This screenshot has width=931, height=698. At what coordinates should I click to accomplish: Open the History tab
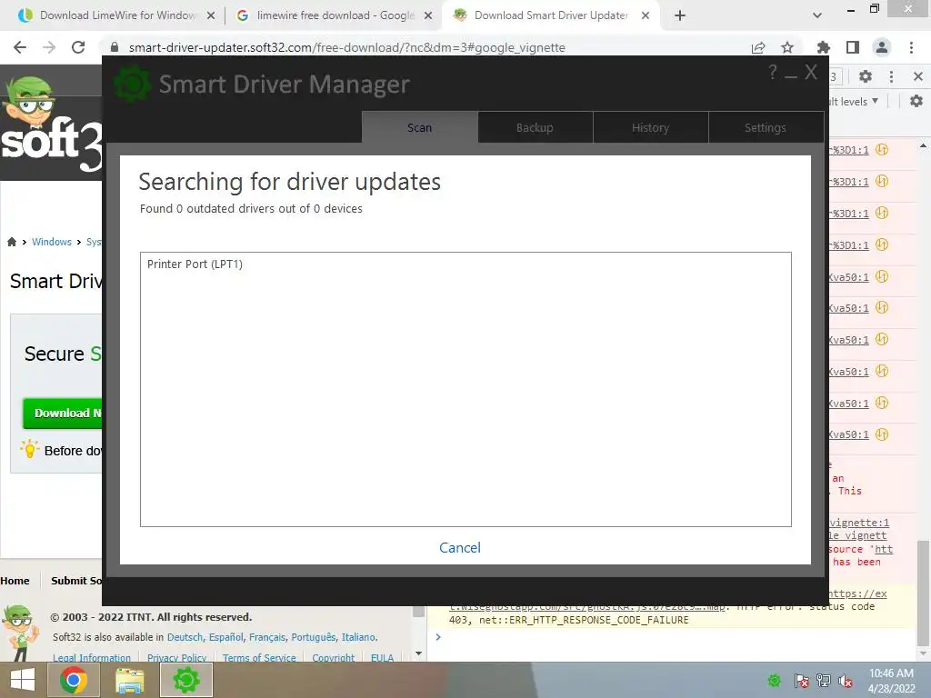pyautogui.click(x=650, y=127)
